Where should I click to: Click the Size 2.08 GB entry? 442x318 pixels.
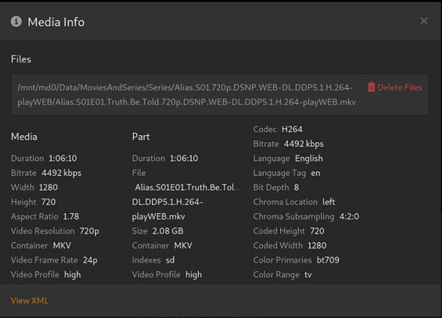pos(168,231)
